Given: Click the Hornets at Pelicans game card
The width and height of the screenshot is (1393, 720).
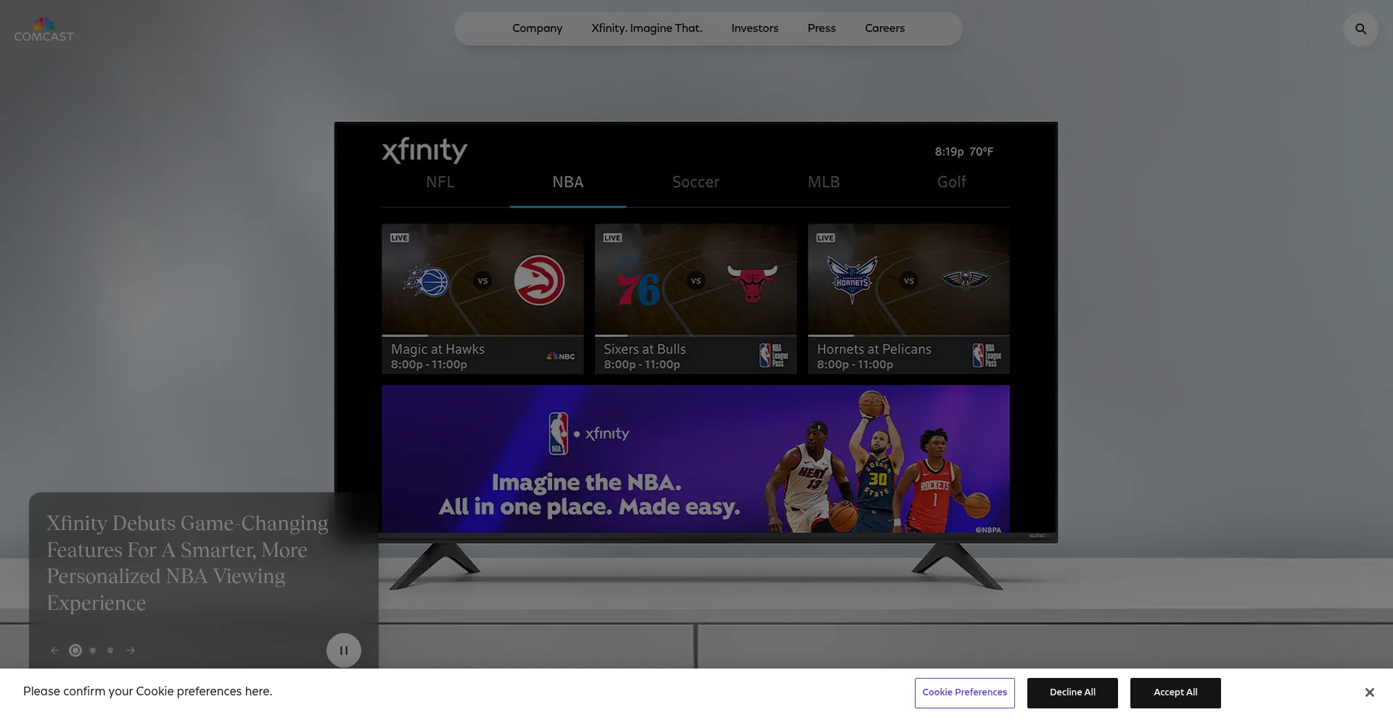Looking at the screenshot, I should [908, 299].
